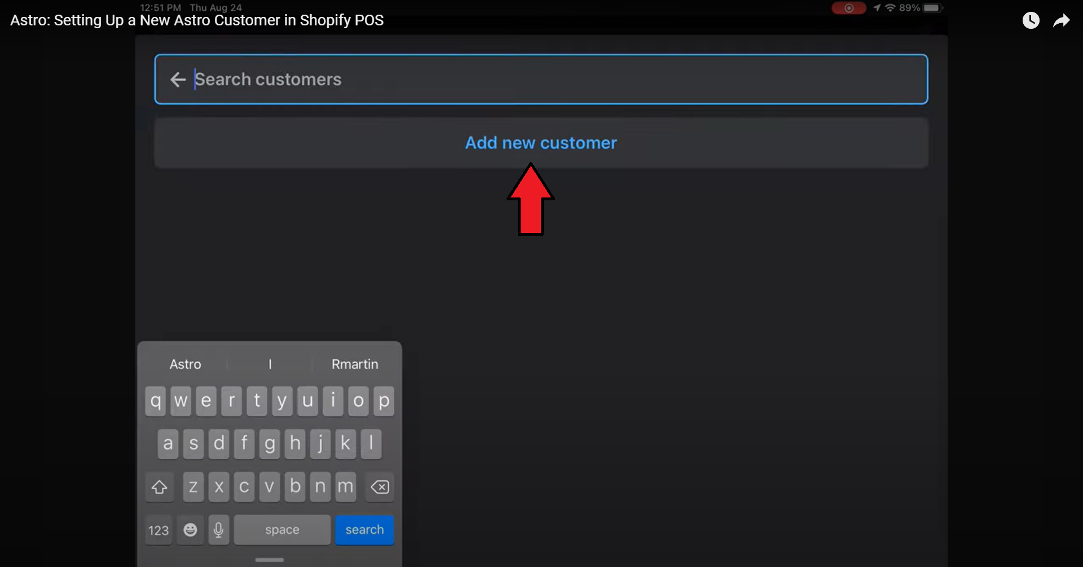This screenshot has width=1083, height=567.
Task: Click Add new customer
Action: tap(541, 143)
